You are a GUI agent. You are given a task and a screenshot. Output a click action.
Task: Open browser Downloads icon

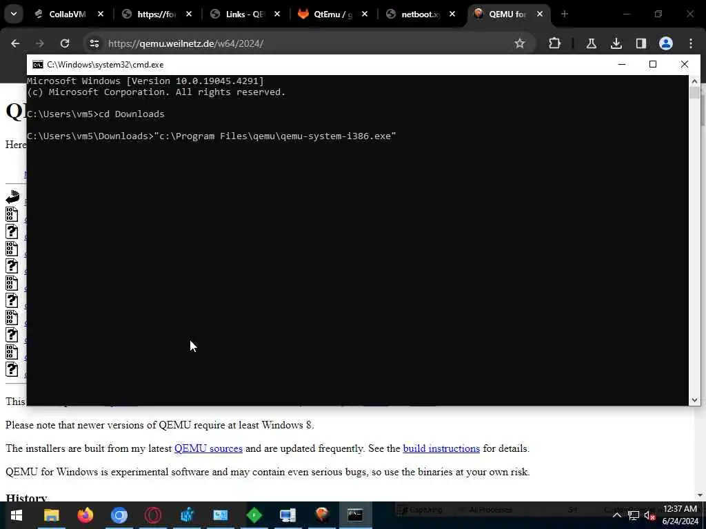616,43
